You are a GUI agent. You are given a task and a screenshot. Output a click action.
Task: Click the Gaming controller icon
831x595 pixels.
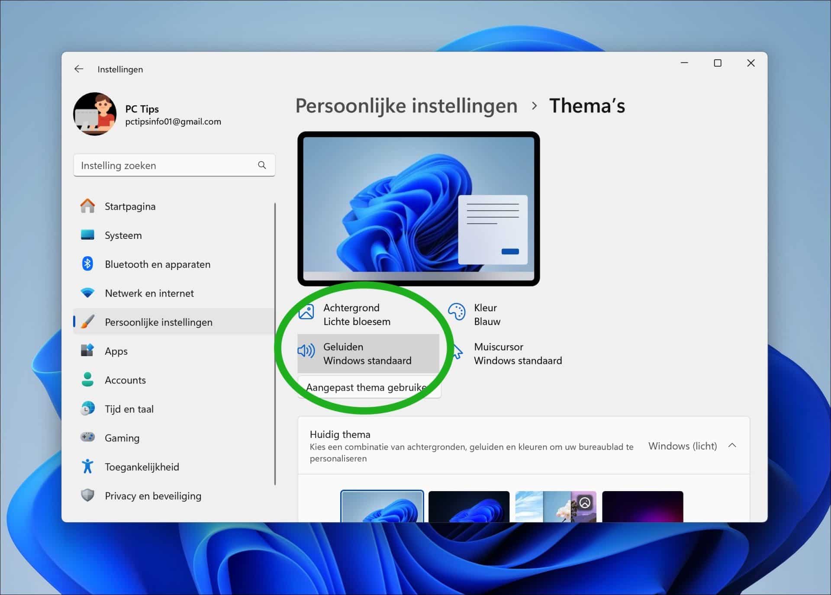(x=87, y=437)
